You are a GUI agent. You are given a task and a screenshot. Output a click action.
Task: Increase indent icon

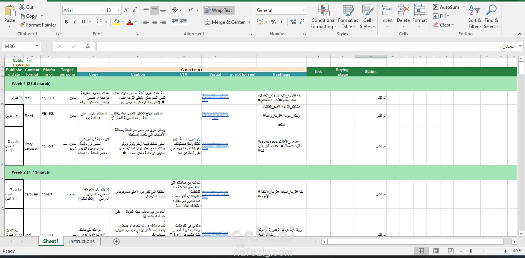184,22
